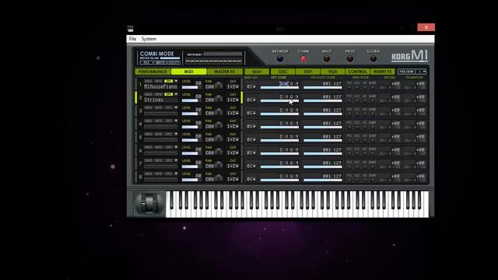Click the M1 app icon in title bar
The width and height of the screenshot is (498, 280).
130,29
